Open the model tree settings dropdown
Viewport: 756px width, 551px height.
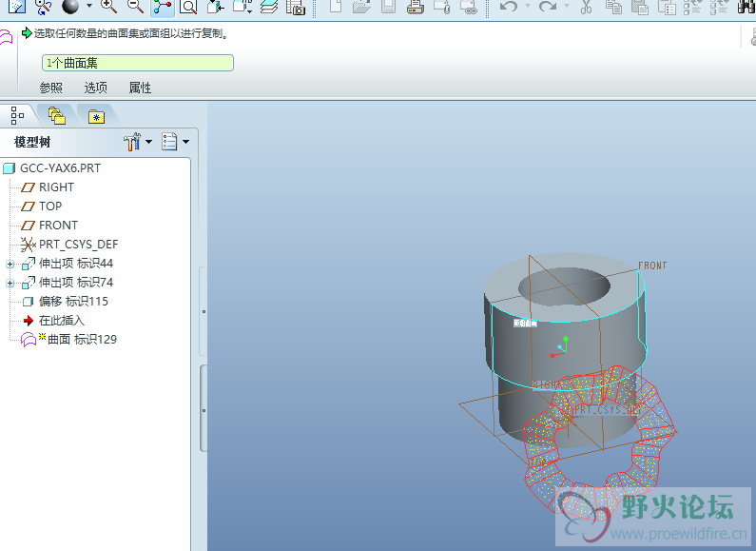[x=175, y=142]
